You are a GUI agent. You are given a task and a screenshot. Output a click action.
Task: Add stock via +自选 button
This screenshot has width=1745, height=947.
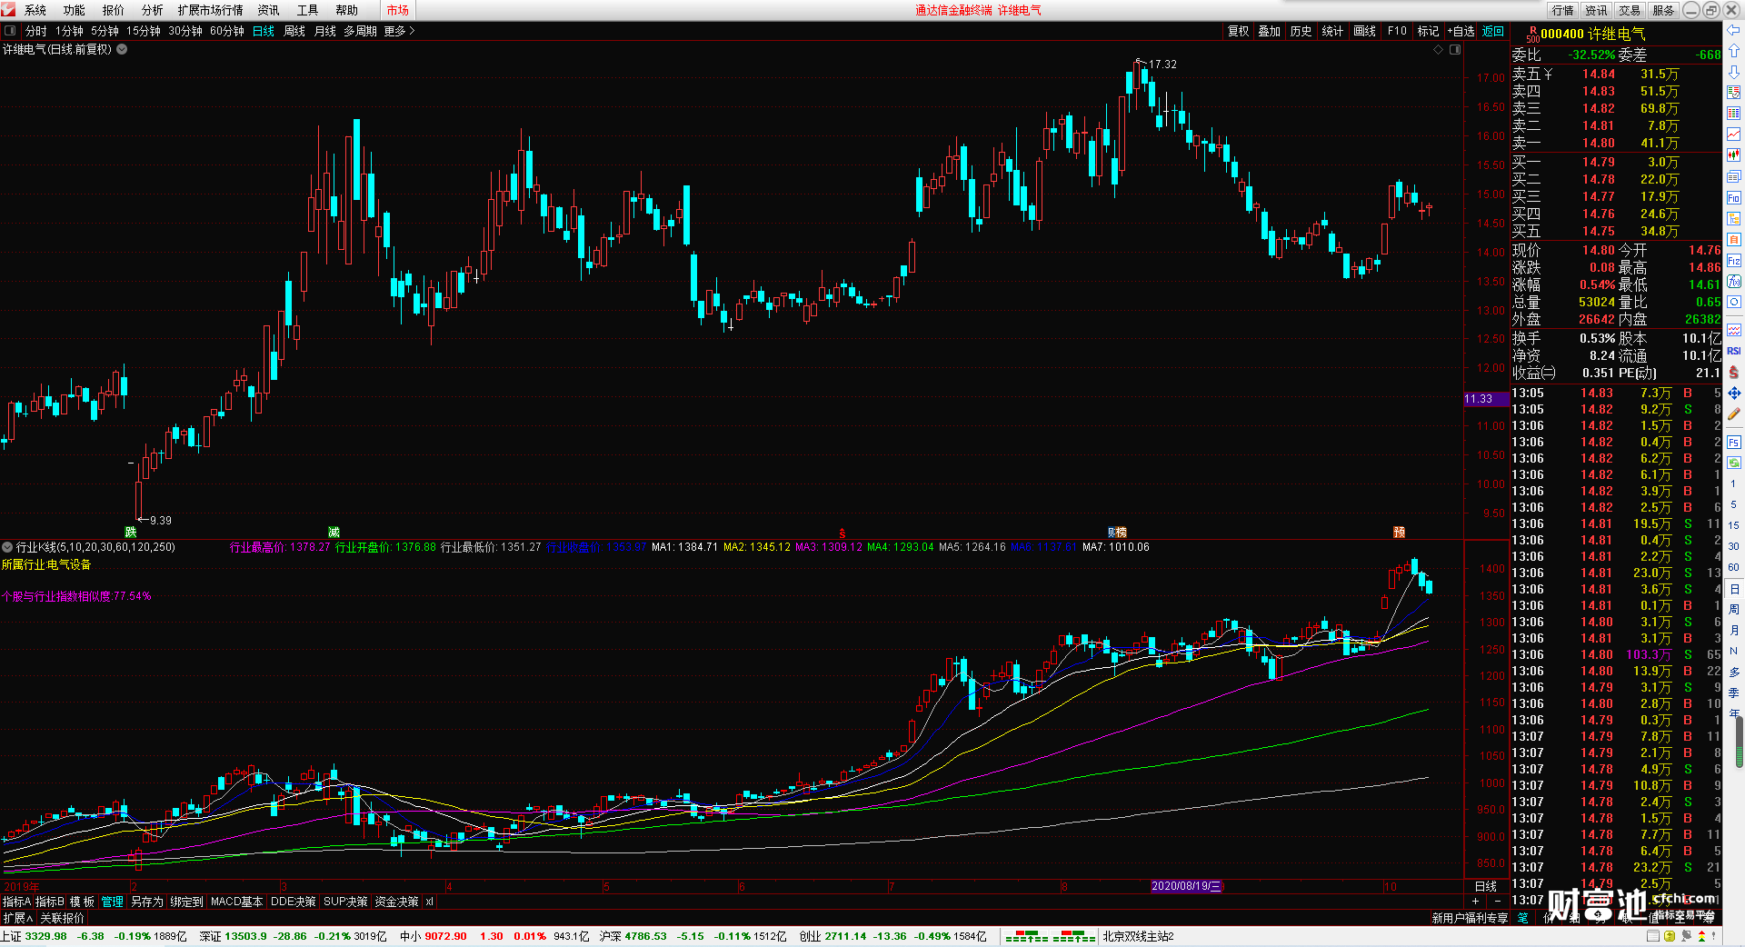[x=1461, y=31]
